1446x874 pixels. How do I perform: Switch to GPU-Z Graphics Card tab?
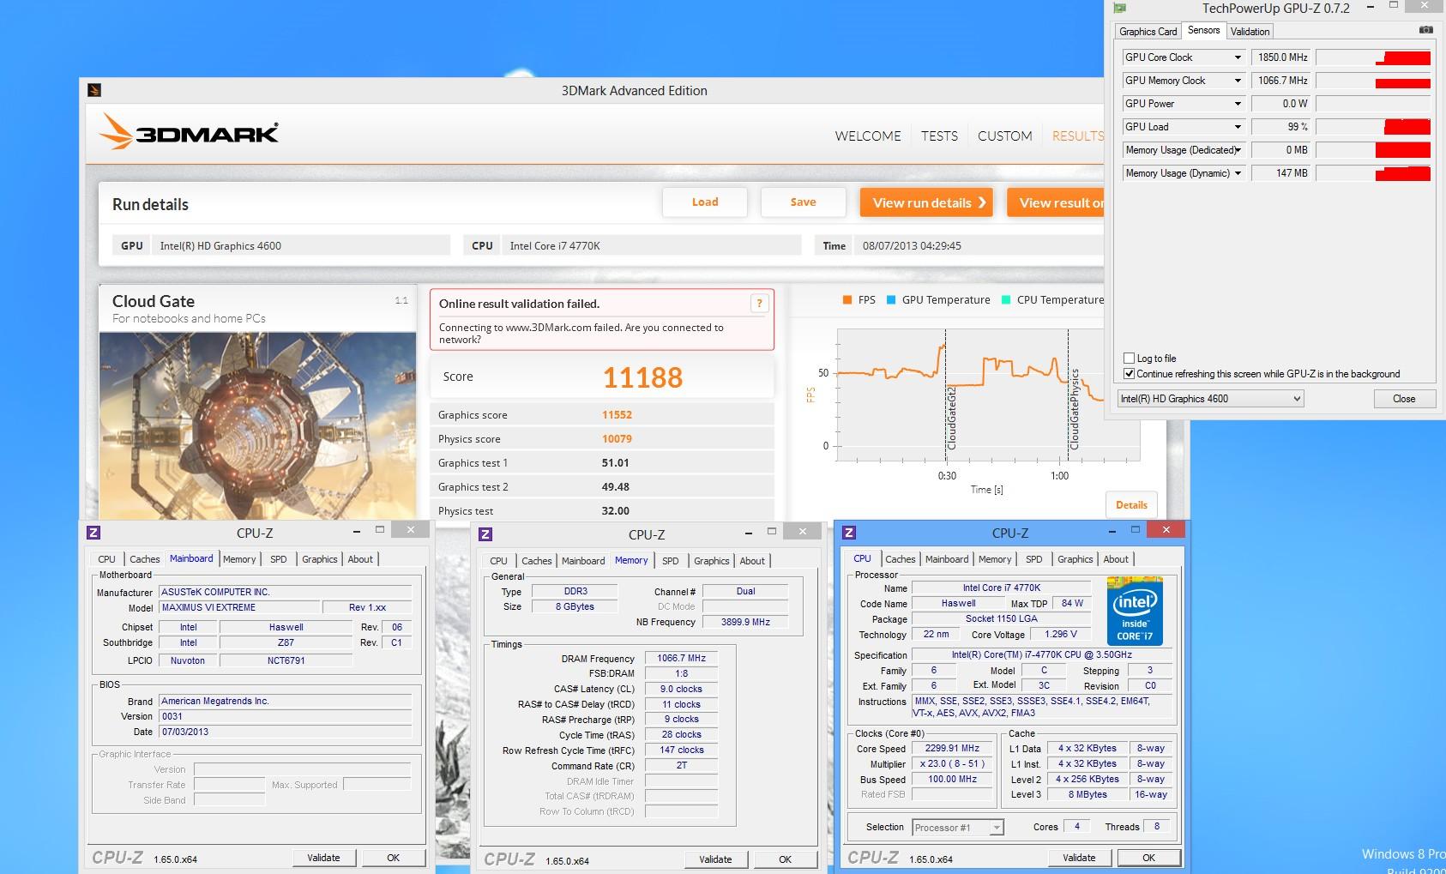click(x=1148, y=32)
